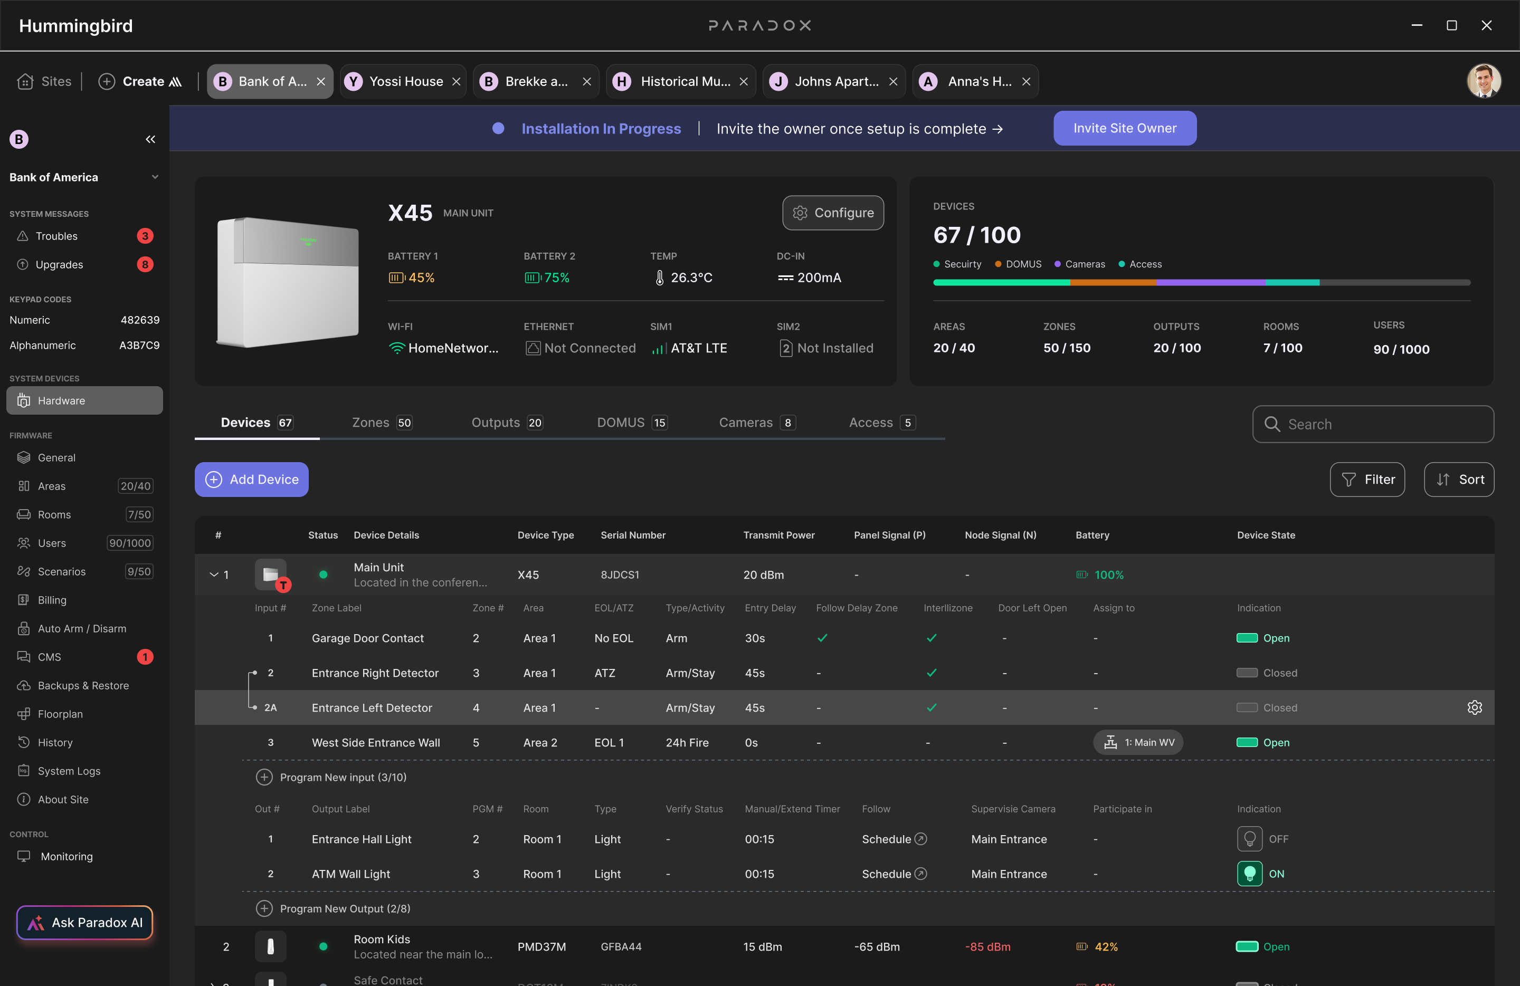Toggle Garage Door Contact Follow Delay Zone check
The width and height of the screenshot is (1520, 986).
coord(823,638)
